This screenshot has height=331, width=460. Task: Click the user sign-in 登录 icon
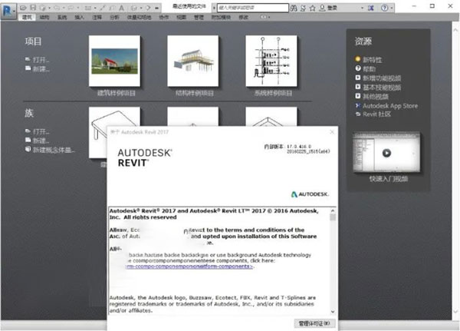[322, 8]
